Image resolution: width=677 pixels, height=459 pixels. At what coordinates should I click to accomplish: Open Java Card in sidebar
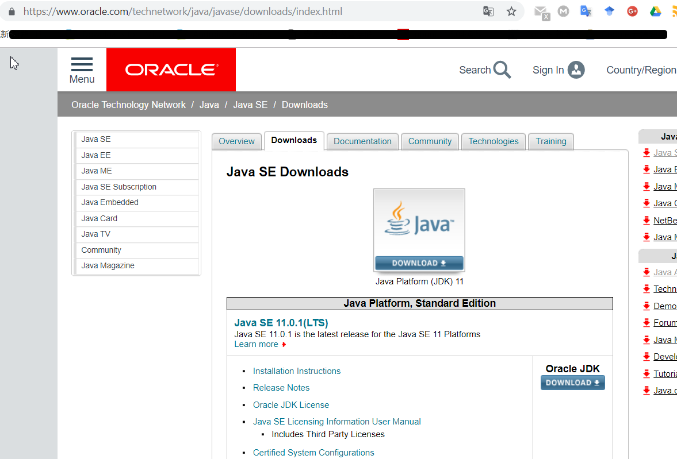coord(137,218)
